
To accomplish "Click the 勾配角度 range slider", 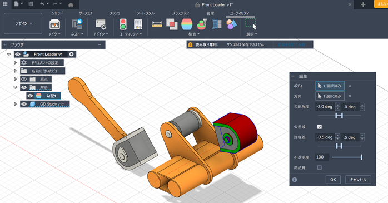I will [x=339, y=116].
